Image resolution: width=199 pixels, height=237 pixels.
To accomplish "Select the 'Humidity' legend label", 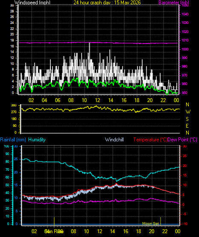I will pos(37,140).
